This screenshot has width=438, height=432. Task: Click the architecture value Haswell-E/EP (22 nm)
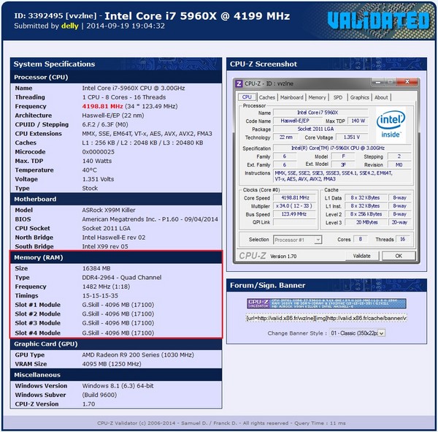click(113, 115)
